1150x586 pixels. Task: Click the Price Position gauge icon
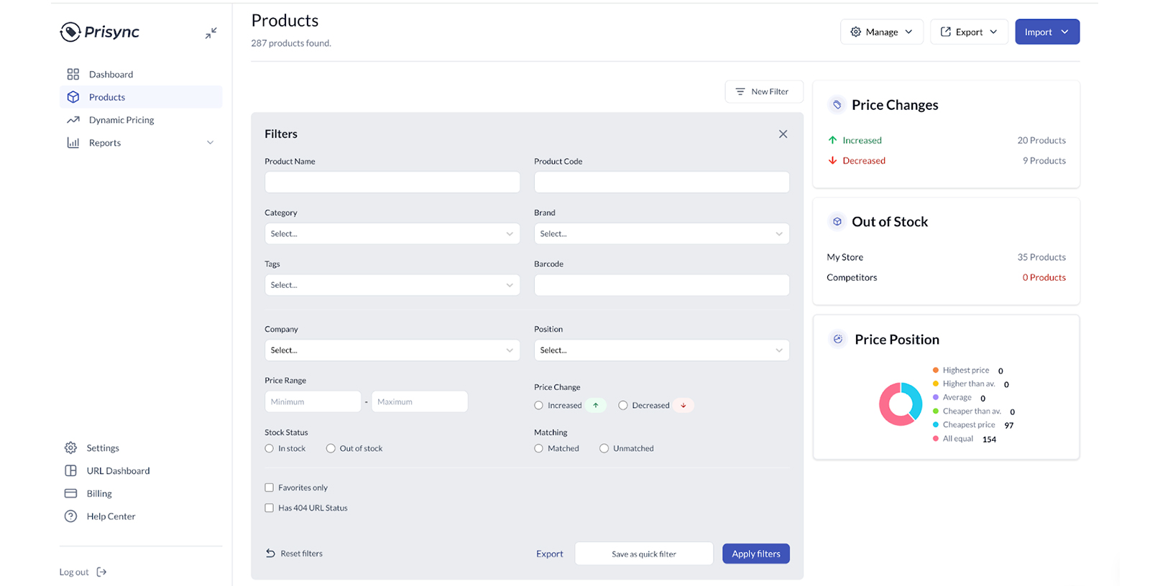pos(837,339)
